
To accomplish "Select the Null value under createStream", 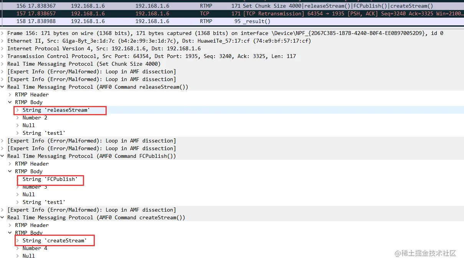I will tap(28, 256).
